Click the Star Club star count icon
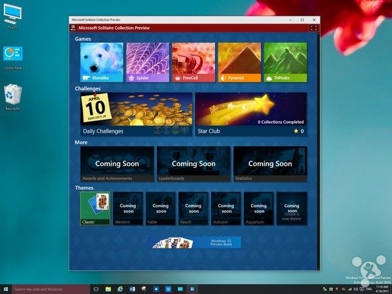The height and width of the screenshot is (294, 392). pyautogui.click(x=296, y=131)
